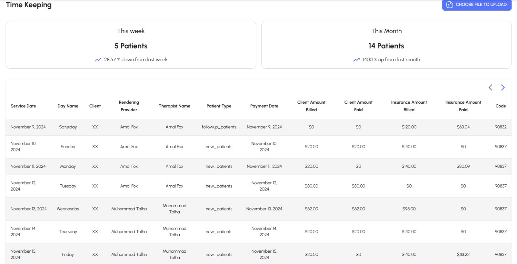Select the November 9, 2024 service date cell

coord(28,127)
